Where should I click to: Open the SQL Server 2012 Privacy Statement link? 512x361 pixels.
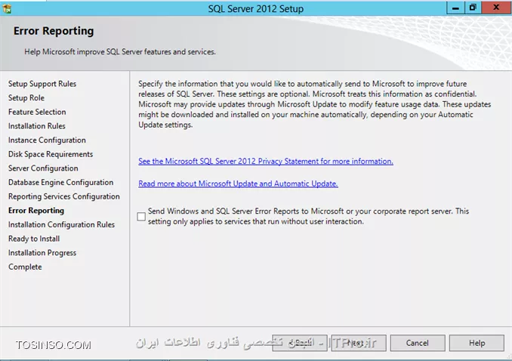(x=266, y=162)
